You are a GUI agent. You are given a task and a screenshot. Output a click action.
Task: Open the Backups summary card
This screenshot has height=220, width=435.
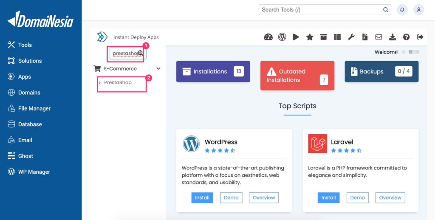(382, 72)
